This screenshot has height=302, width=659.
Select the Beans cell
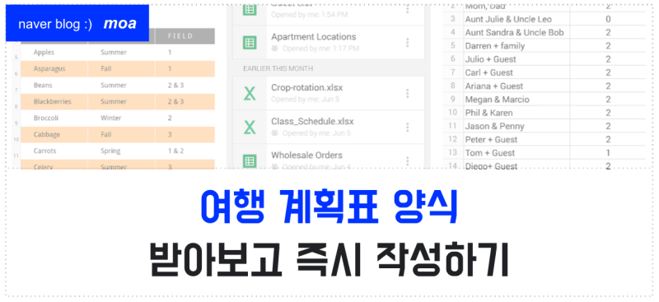[54, 86]
